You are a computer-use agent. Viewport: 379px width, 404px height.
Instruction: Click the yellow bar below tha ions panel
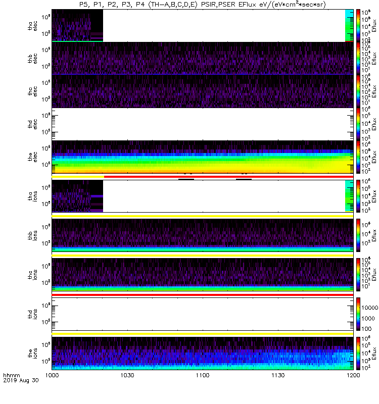(203, 216)
